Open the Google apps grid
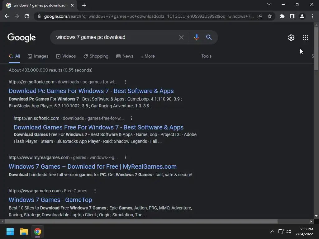The image size is (319, 239). [306, 38]
